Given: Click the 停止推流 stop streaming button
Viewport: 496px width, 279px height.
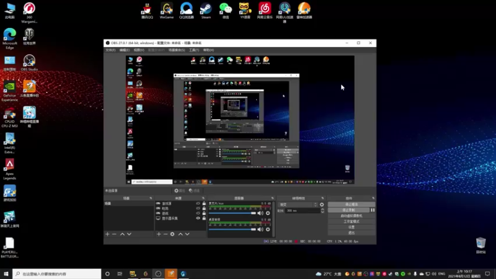Looking at the screenshot, I should 352,205.
